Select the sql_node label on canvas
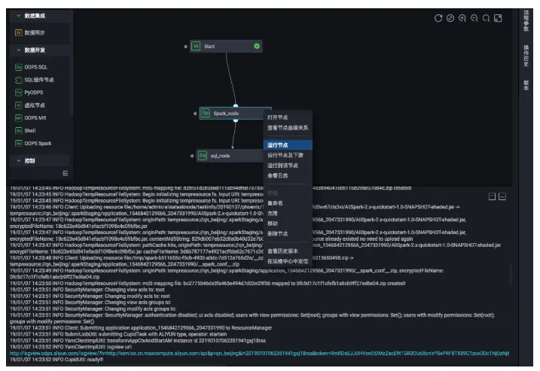This screenshot has width=540, height=371. coord(220,156)
